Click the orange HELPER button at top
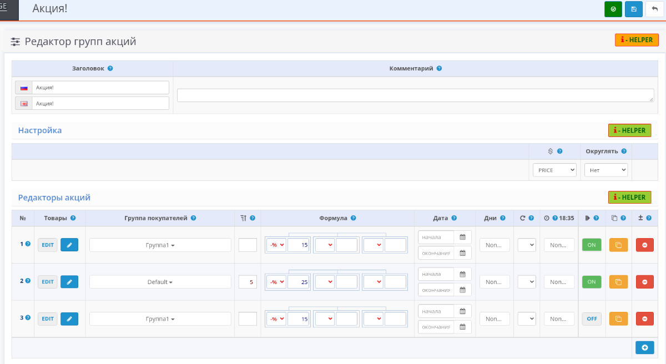Image resolution: width=666 pixels, height=364 pixels. click(x=637, y=40)
